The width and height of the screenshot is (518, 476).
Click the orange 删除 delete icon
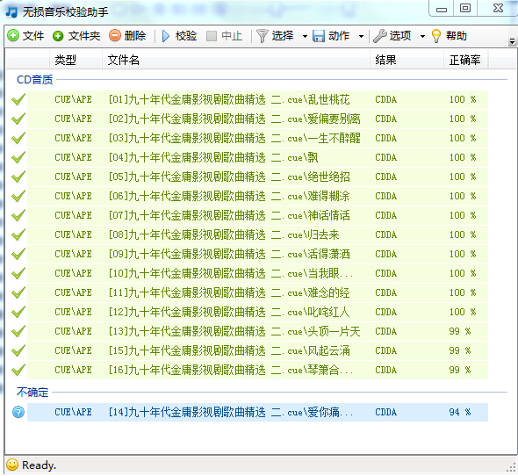[x=115, y=35]
